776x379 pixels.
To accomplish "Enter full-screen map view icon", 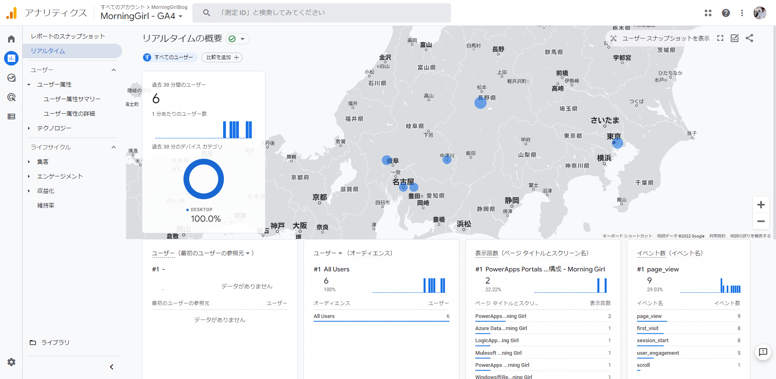I will click(x=720, y=38).
